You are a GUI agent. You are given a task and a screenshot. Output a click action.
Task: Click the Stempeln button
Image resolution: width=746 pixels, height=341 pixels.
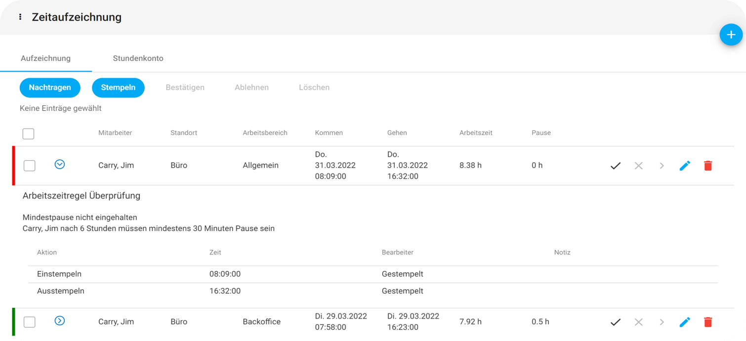pyautogui.click(x=118, y=88)
